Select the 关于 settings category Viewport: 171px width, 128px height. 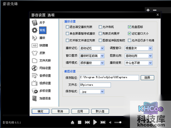click(42, 23)
